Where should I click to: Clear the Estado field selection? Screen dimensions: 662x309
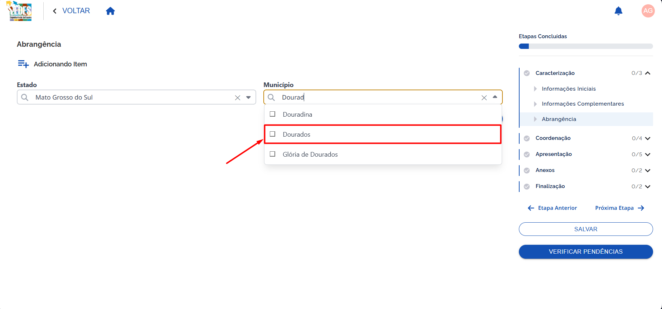pyautogui.click(x=238, y=98)
